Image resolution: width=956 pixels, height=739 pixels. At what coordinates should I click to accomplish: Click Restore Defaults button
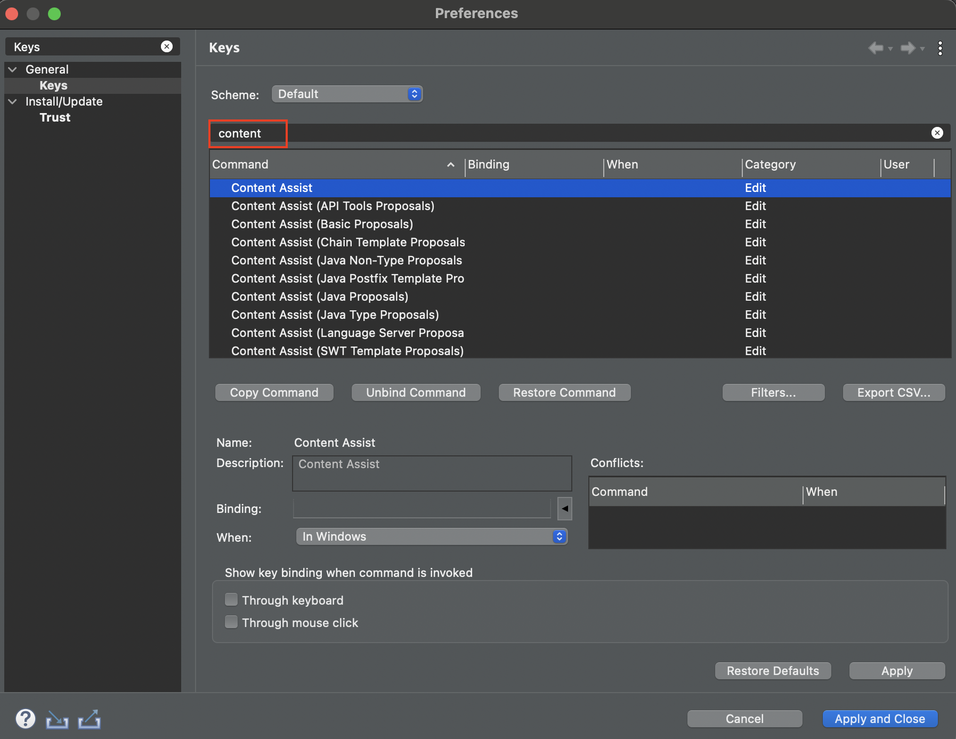point(773,671)
